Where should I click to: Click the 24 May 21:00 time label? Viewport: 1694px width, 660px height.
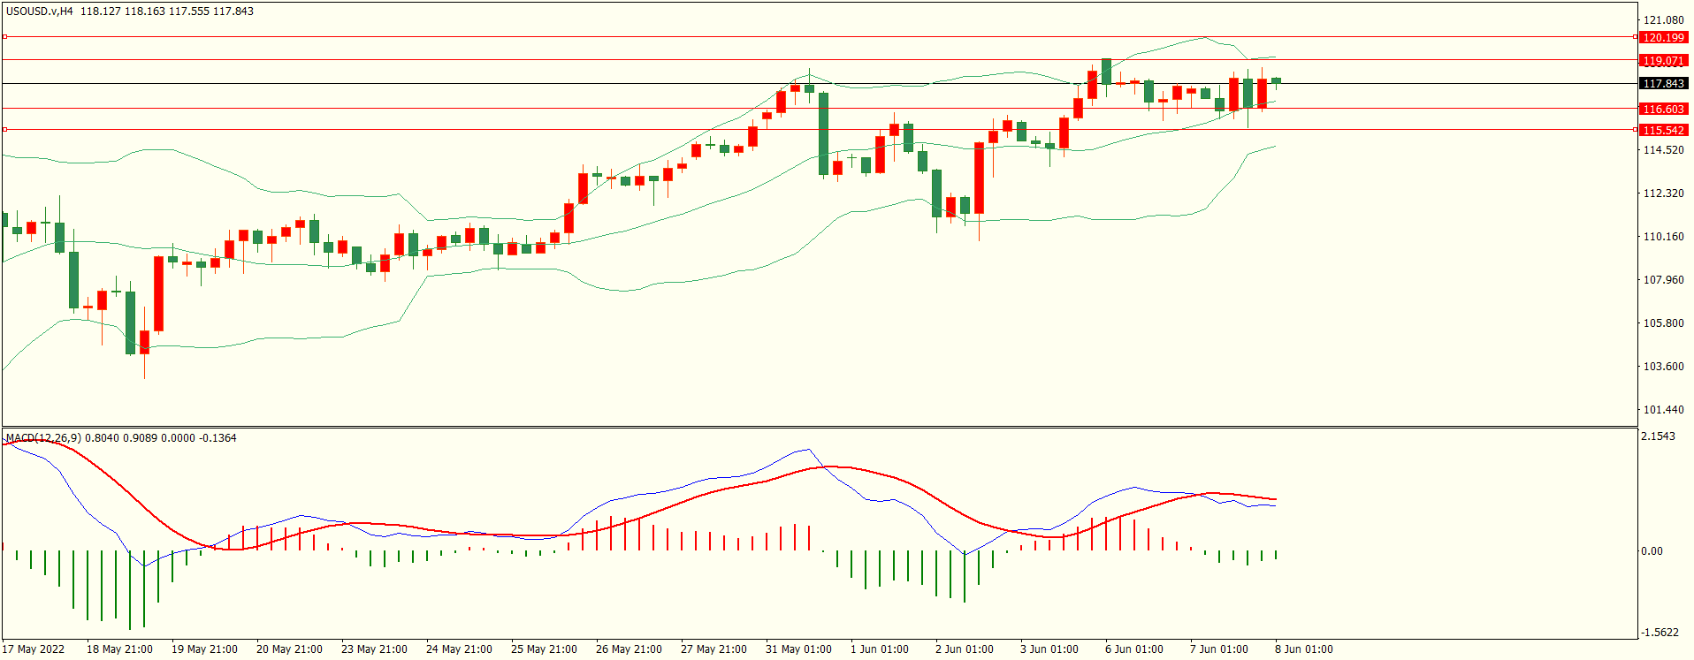click(x=459, y=649)
